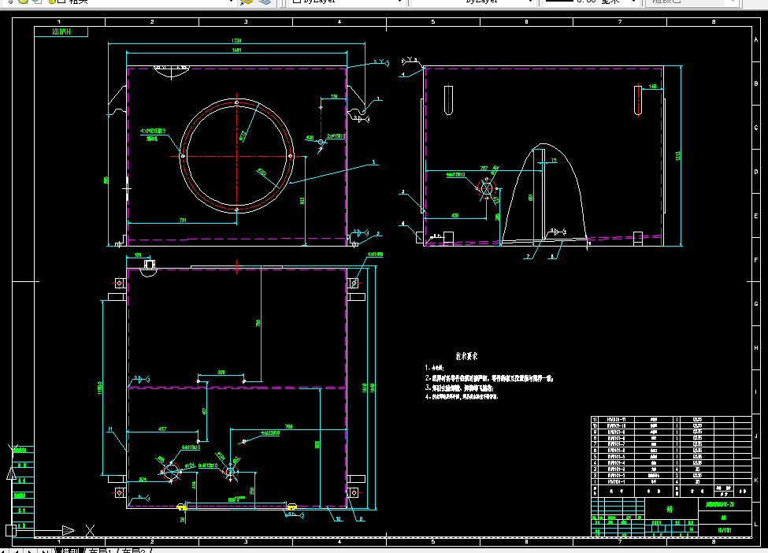Screen dimensions: 768x553
Task: Click the Layer Previous stacked-sheets icon
Action: click(x=265, y=2)
